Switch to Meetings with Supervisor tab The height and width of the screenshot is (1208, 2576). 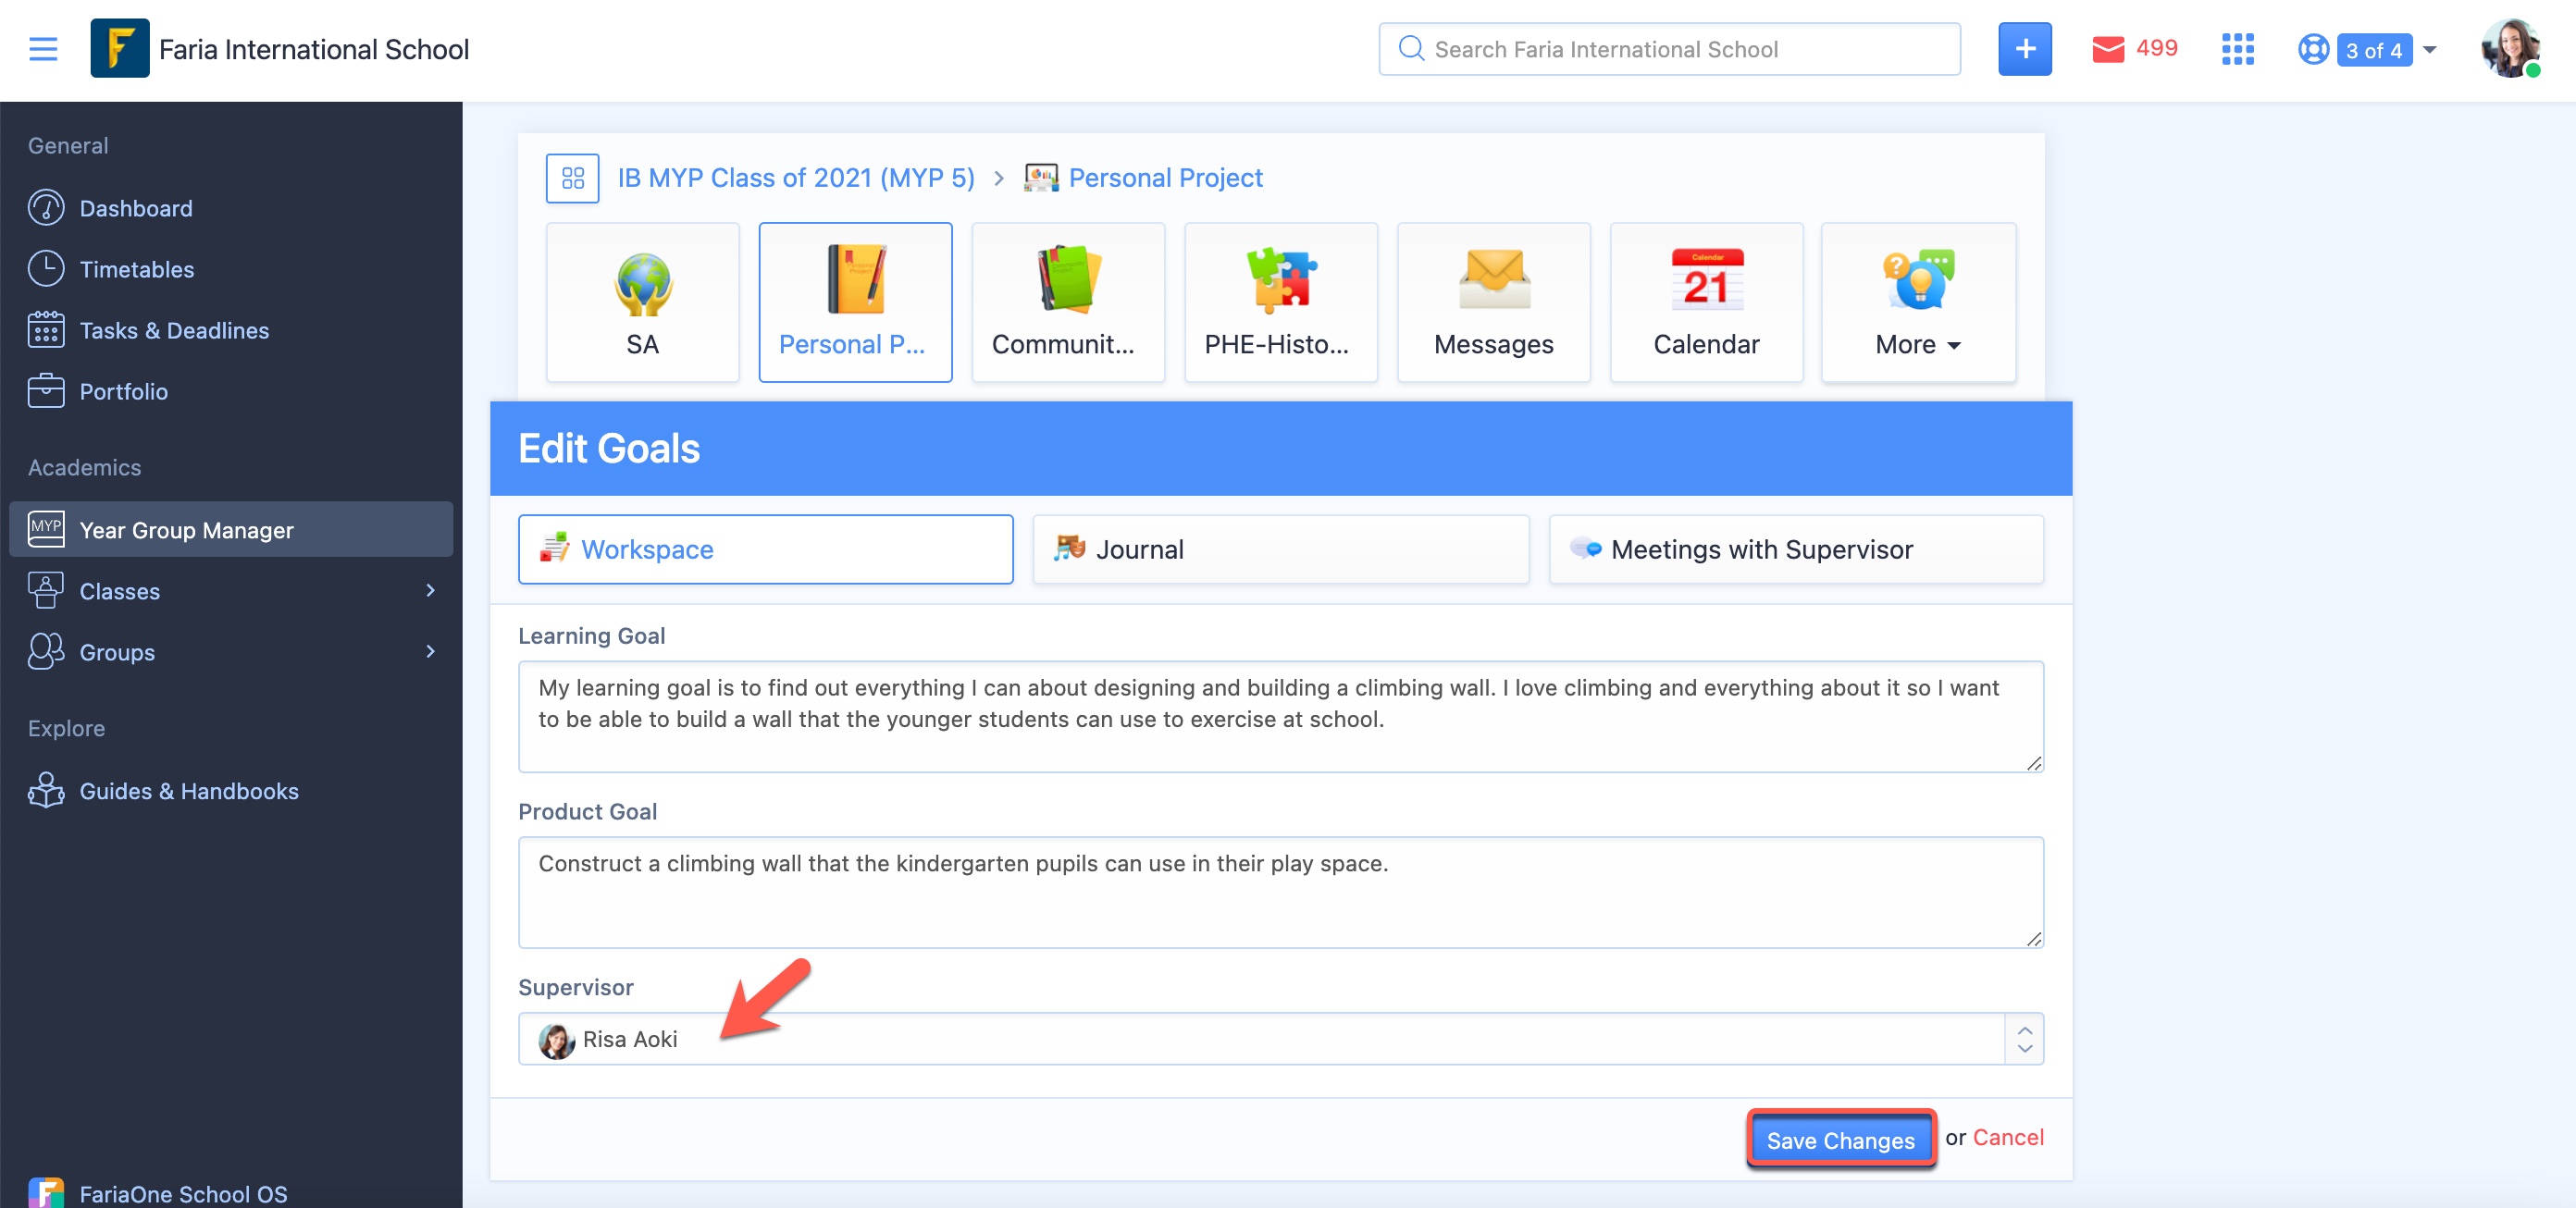click(x=1795, y=549)
